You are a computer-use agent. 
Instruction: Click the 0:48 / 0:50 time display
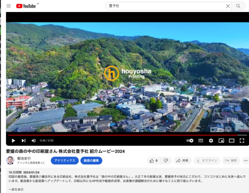pyautogui.click(x=47, y=140)
